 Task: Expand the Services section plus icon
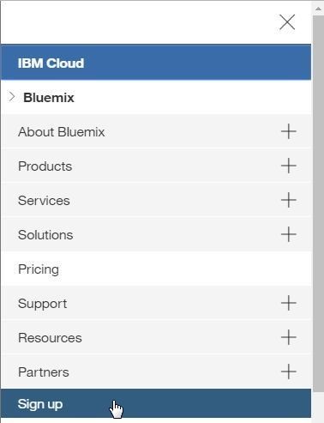[289, 200]
